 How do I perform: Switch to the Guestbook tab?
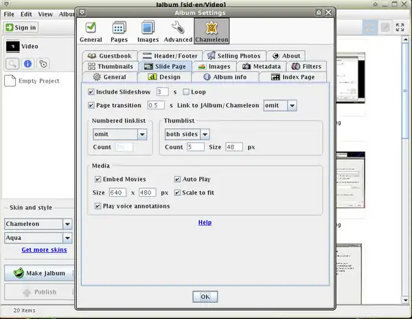coord(108,56)
